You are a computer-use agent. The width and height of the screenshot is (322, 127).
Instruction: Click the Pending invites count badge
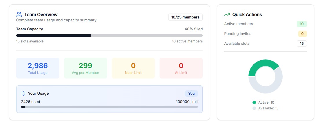[302, 34]
